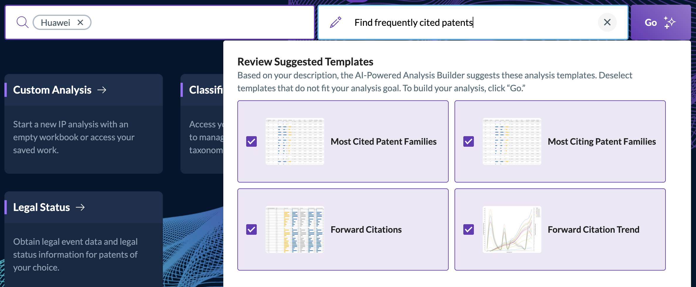Remove the Huawei search chip
Screen dimensions: 696x287
click(x=80, y=22)
